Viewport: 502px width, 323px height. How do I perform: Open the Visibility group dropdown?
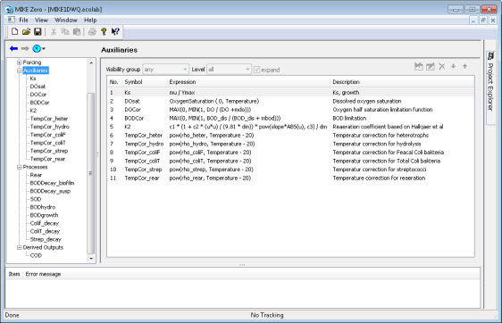pos(165,70)
